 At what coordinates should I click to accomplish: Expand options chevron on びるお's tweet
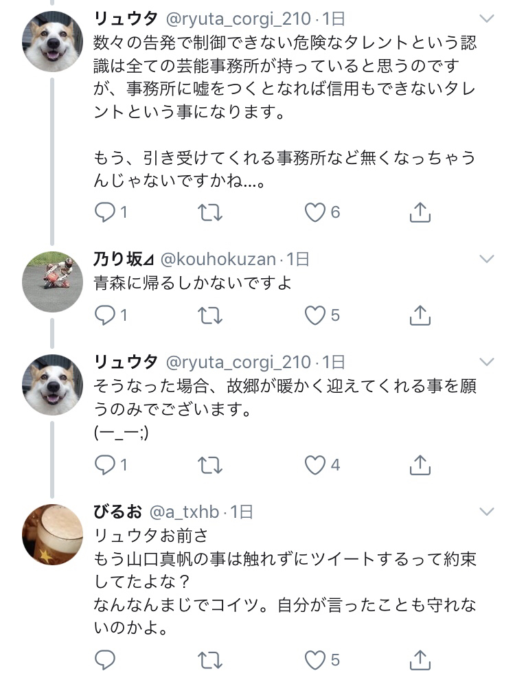click(486, 511)
